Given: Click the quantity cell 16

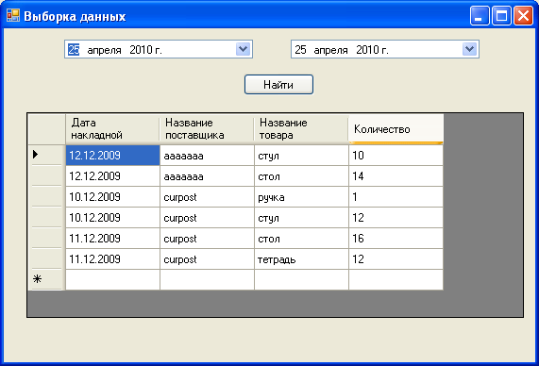Looking at the screenshot, I should [396, 238].
